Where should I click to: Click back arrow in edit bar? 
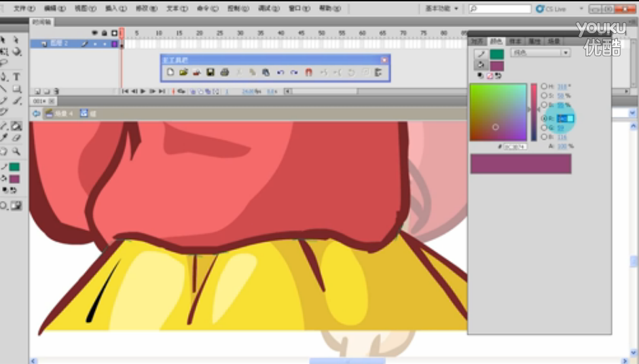coord(36,113)
